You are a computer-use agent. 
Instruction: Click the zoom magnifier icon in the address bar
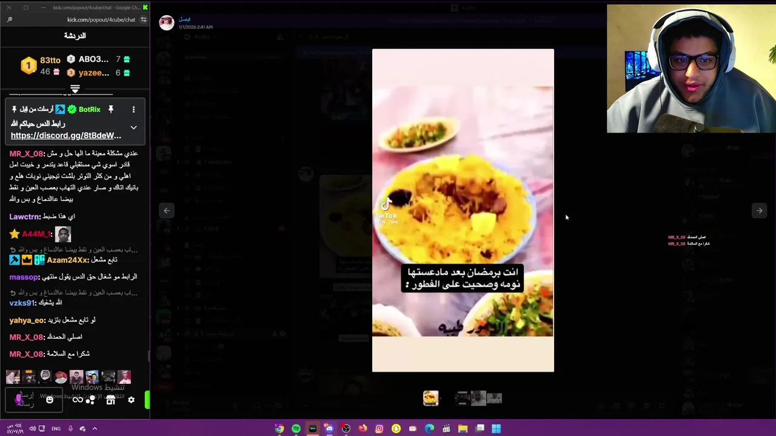pos(10,19)
